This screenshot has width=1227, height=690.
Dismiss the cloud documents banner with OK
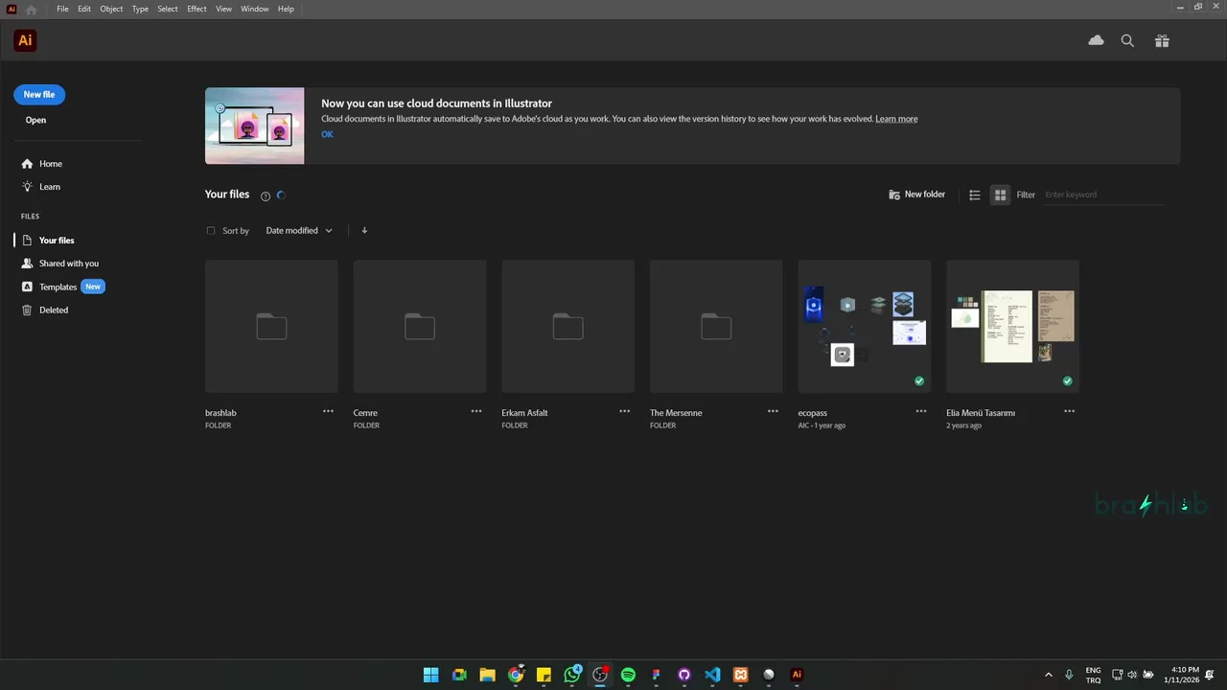click(327, 134)
